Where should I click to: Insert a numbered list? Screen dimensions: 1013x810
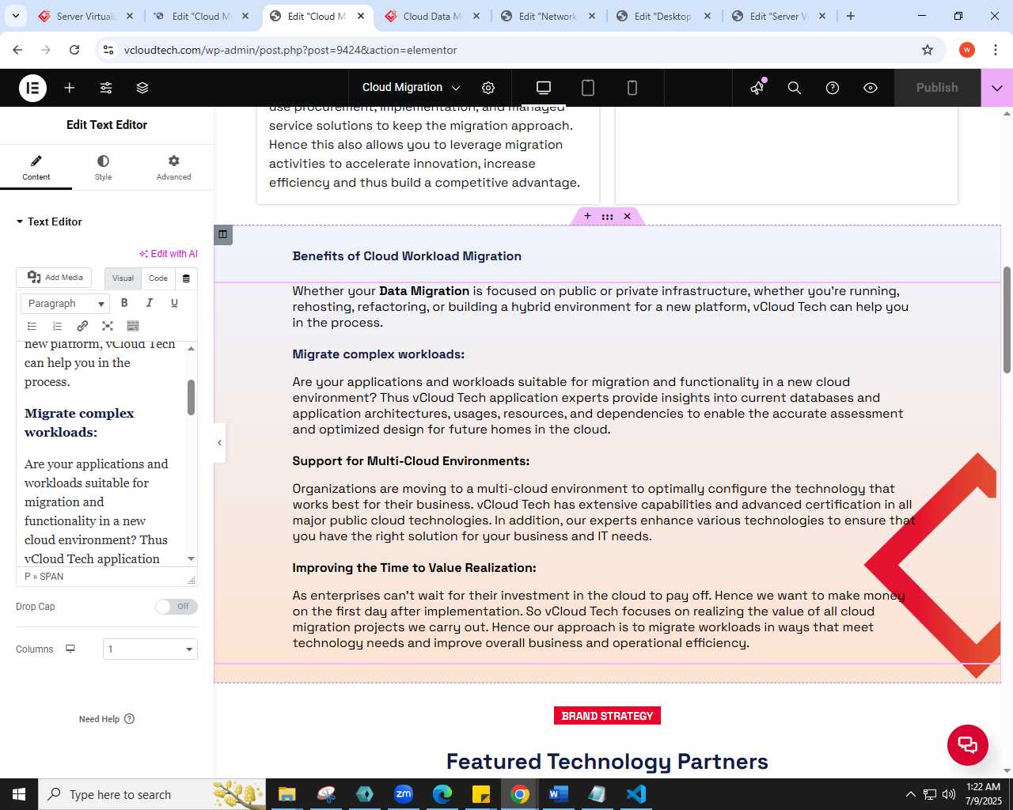point(57,326)
